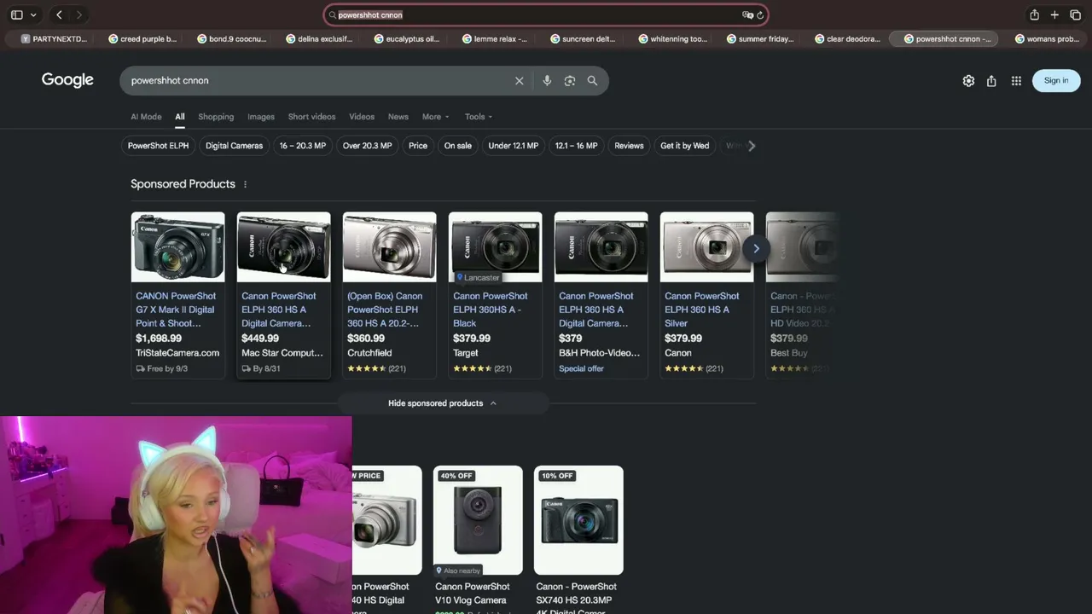Clear the search query with the X icon
The image size is (1092, 614).
coord(519,80)
